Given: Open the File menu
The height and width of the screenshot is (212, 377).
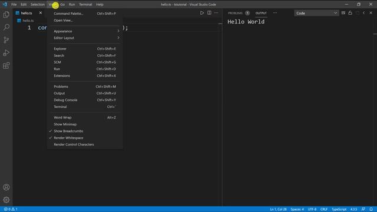Looking at the screenshot, I should tap(14, 4).
